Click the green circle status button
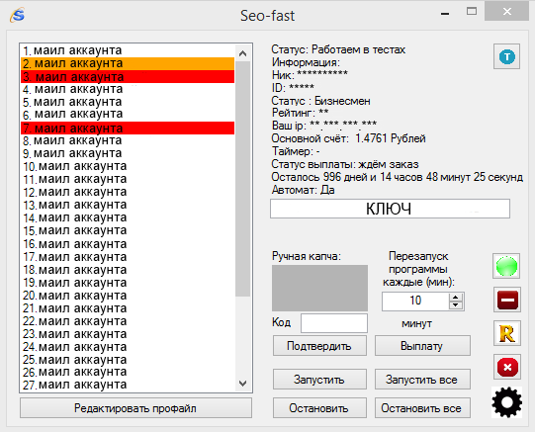535x432 pixels. [x=506, y=266]
